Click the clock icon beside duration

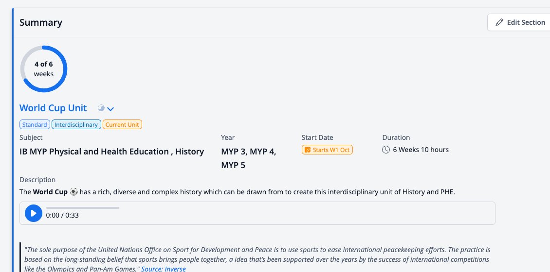click(x=386, y=150)
